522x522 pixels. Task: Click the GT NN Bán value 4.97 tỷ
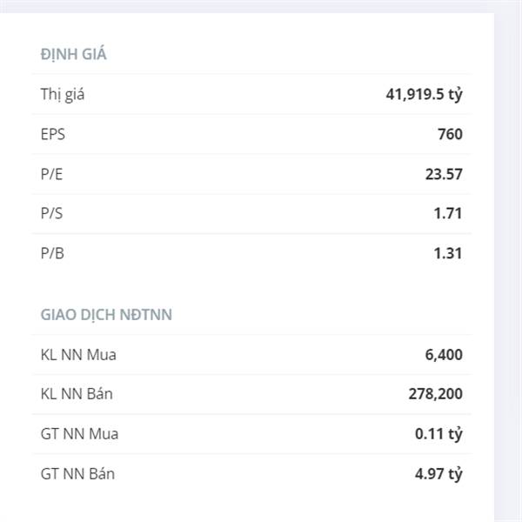(x=438, y=474)
